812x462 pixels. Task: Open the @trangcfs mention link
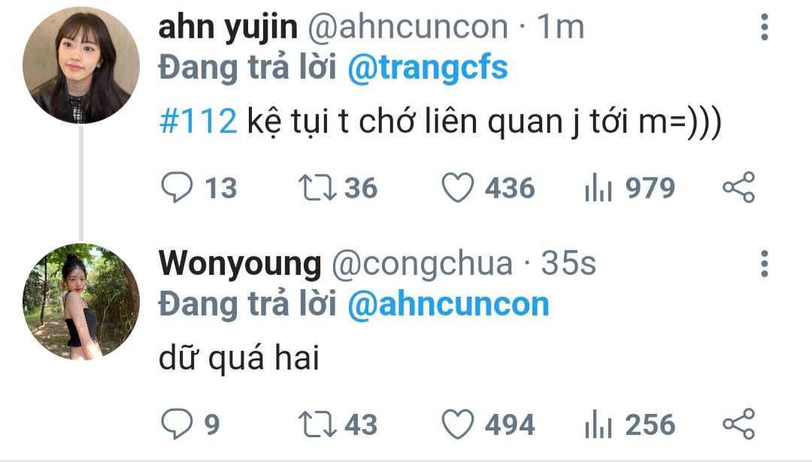428,68
